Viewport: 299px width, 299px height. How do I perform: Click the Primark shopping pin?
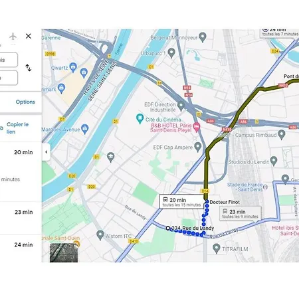[61, 88]
